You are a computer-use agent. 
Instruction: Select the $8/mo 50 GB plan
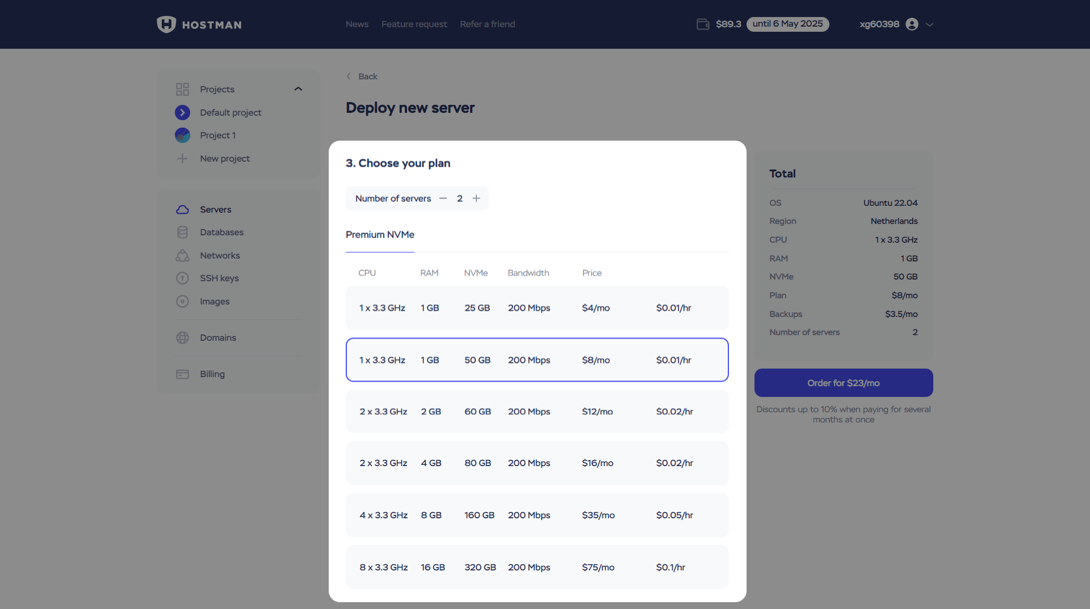(x=537, y=360)
